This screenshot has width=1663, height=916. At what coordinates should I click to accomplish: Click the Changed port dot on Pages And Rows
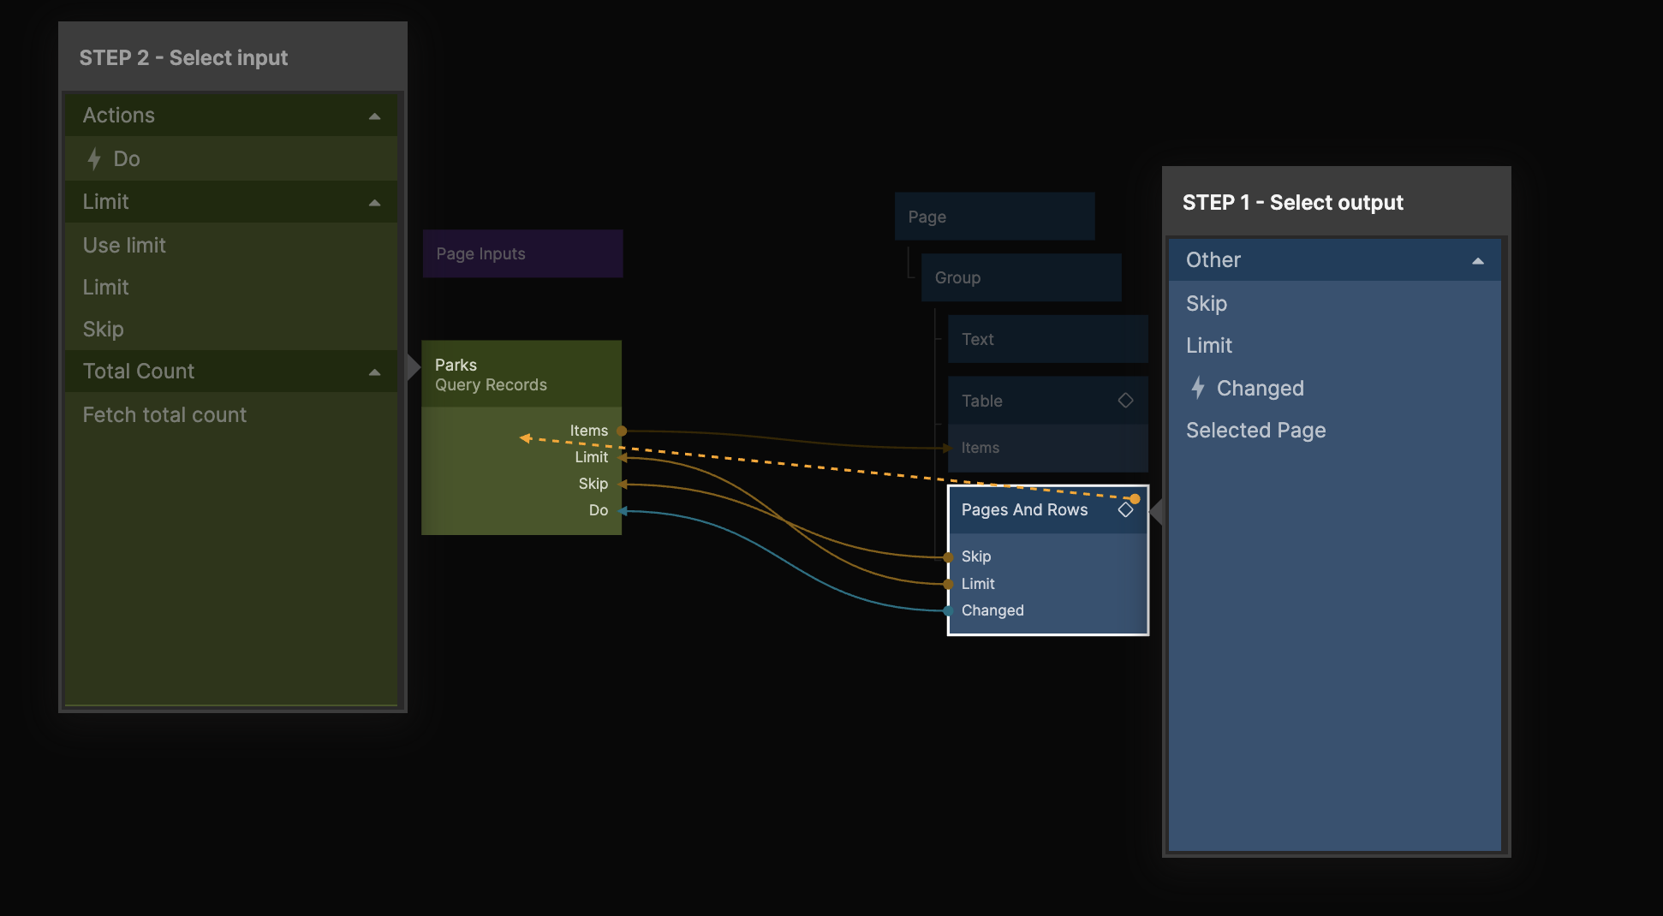coord(948,610)
